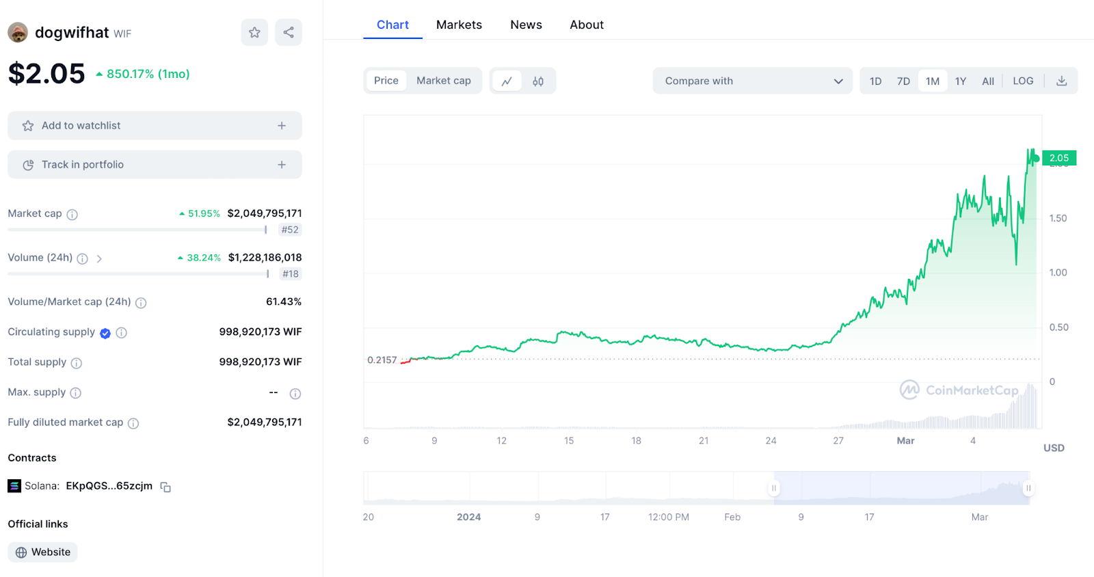Open the Chart tab
This screenshot has width=1094, height=577.
tap(392, 25)
